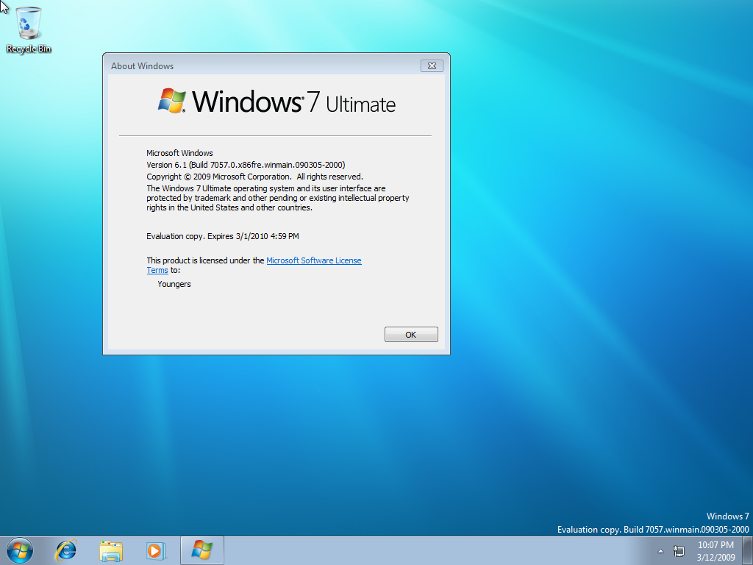This screenshot has width=753, height=565.
Task: Select the About Windows taskbar button
Action: (202, 550)
